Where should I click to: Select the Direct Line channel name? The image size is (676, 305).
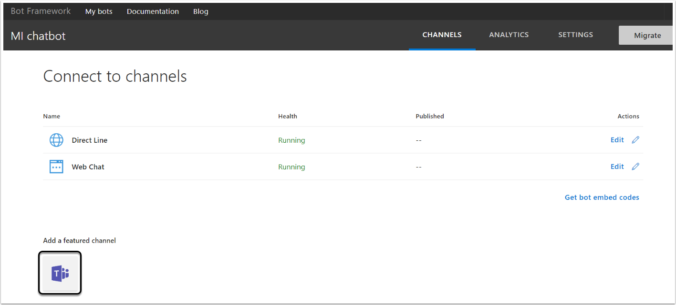click(x=90, y=140)
